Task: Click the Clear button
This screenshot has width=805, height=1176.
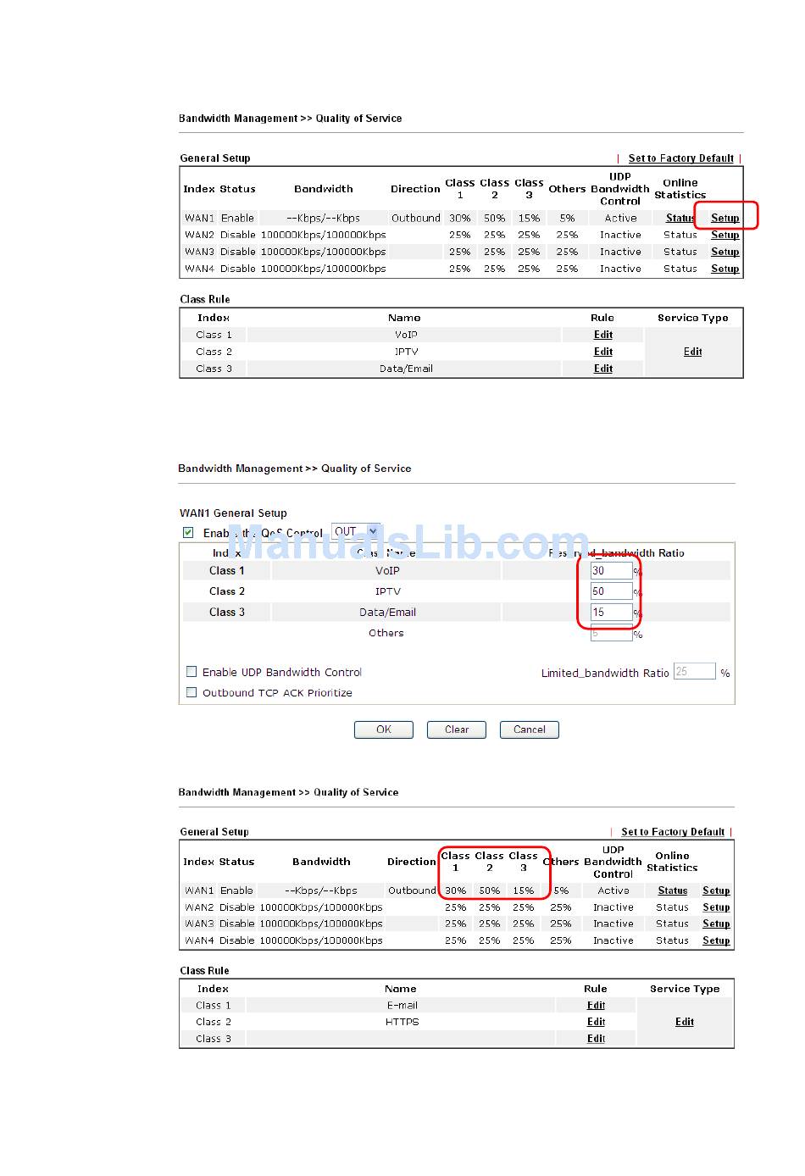Action: click(x=457, y=729)
